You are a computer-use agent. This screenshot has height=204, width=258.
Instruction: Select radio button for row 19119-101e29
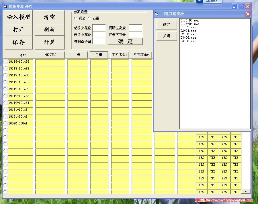pos(5,68)
